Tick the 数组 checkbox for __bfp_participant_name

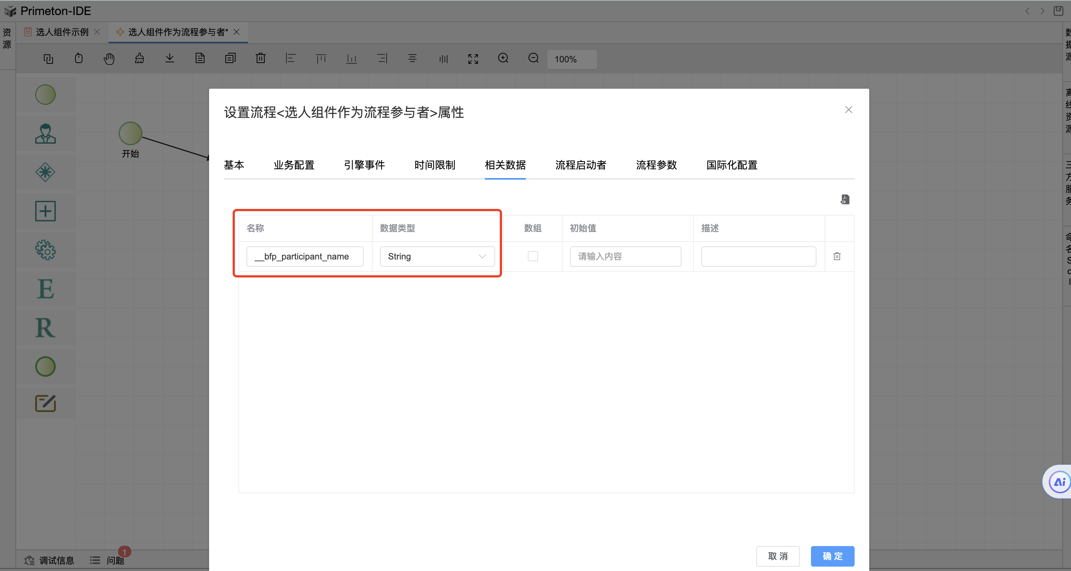click(533, 256)
